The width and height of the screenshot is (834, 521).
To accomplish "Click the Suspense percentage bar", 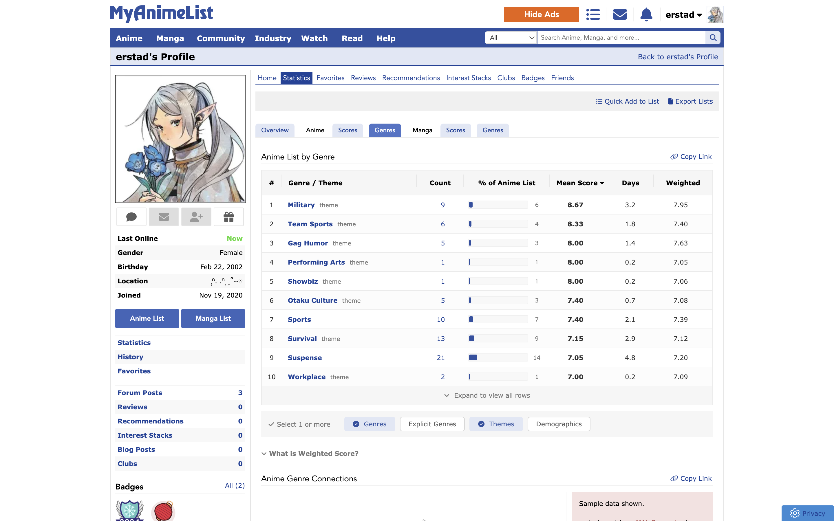I will [x=498, y=358].
